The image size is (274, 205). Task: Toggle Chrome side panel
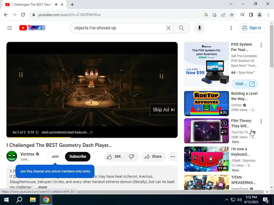coord(251,15)
